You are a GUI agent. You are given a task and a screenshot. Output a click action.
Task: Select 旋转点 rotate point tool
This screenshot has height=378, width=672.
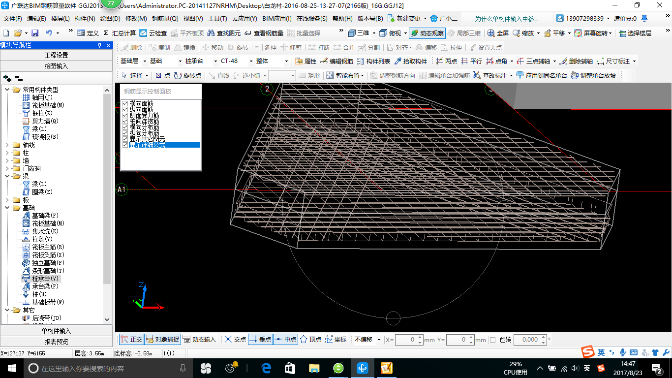[x=187, y=75]
